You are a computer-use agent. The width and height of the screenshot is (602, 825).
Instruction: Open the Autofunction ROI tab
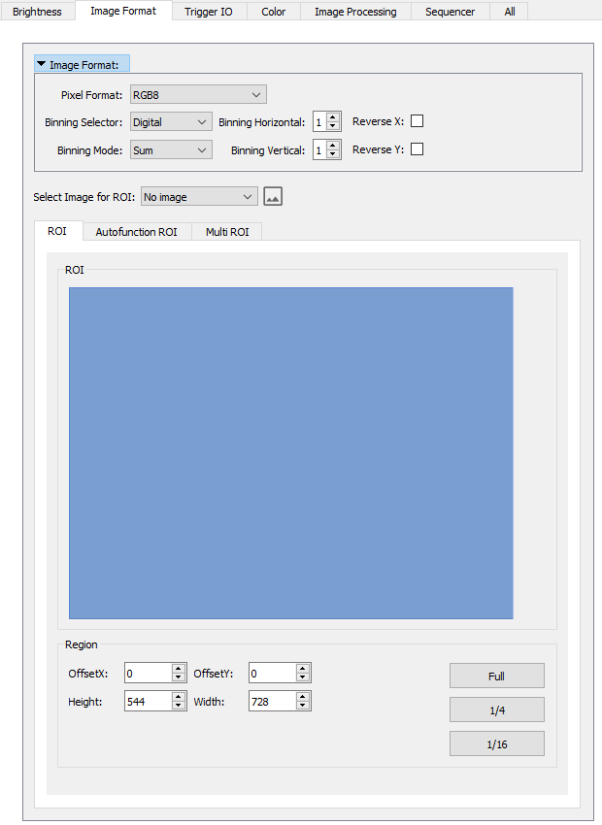click(x=136, y=232)
